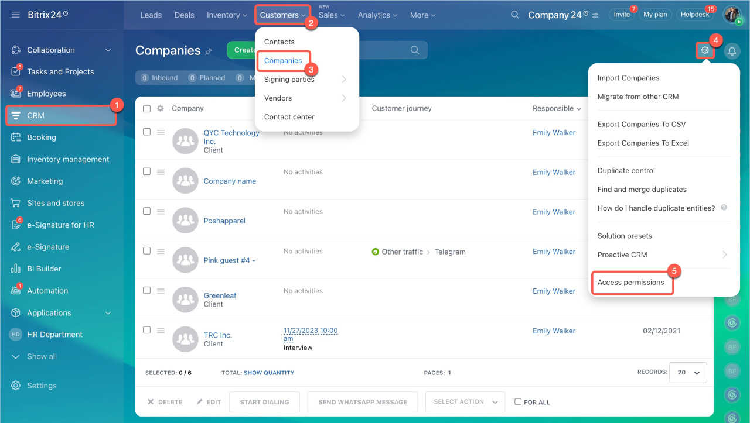Click the search magnifier in top bar
The height and width of the screenshot is (423, 750).
(515, 15)
